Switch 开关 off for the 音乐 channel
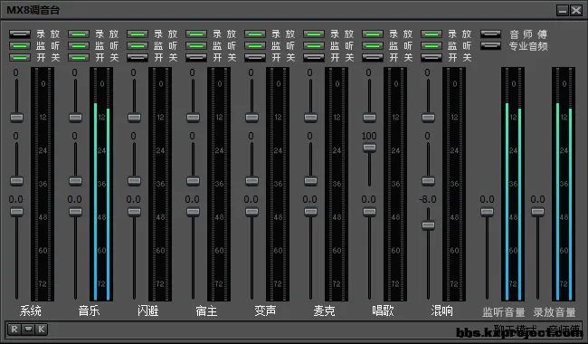 [79, 58]
